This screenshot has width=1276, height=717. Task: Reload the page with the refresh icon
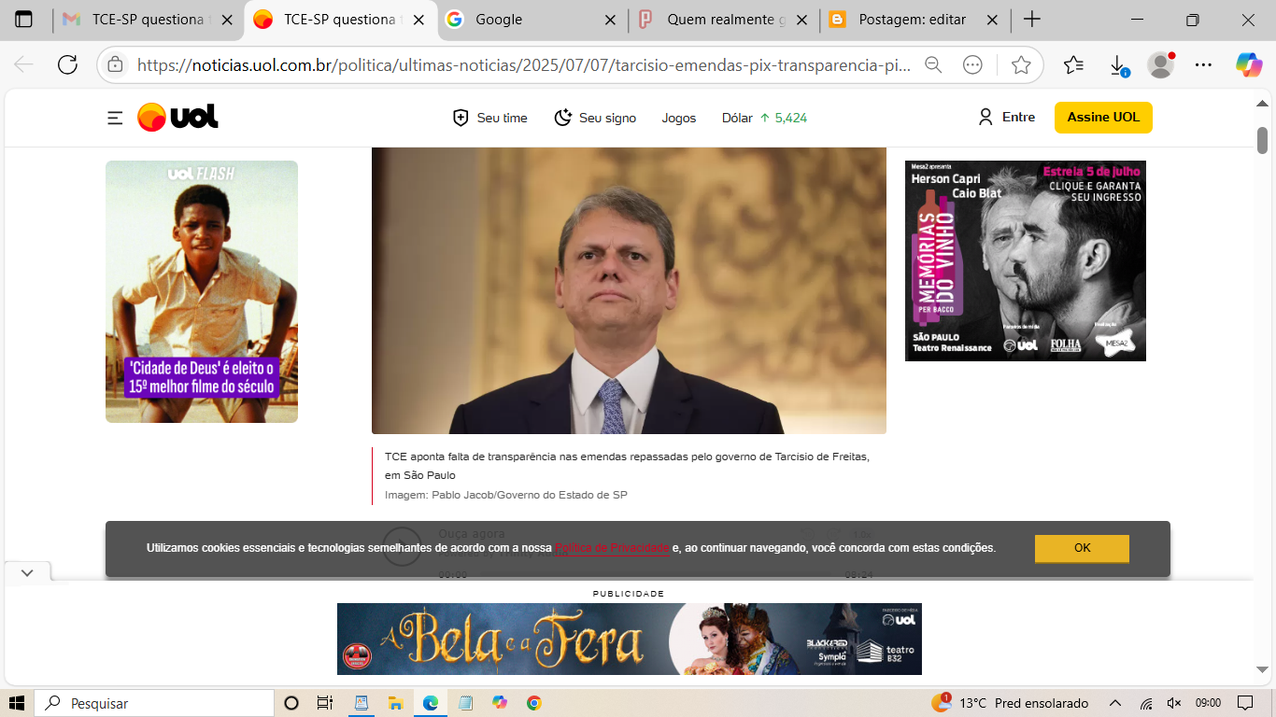tap(67, 64)
